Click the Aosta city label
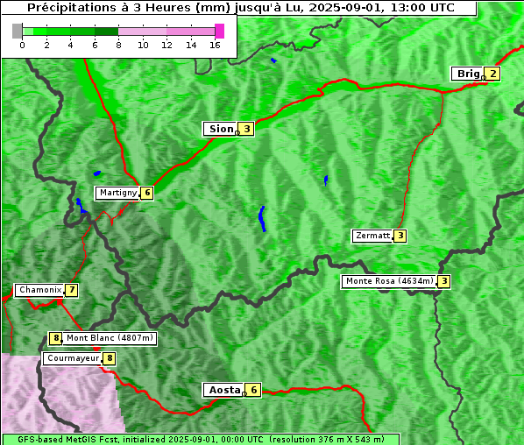524x445 pixels. (x=224, y=390)
